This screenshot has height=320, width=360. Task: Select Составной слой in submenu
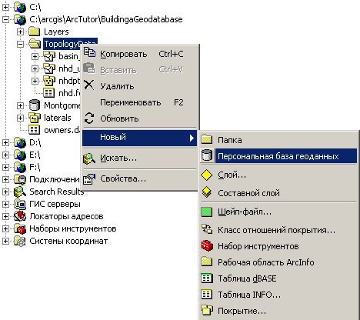pyautogui.click(x=278, y=193)
